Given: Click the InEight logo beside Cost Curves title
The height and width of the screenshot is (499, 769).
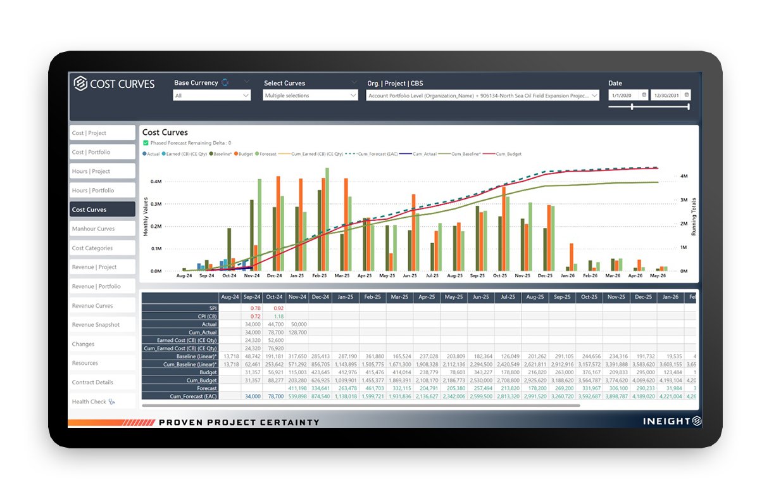Looking at the screenshot, I should coord(80,83).
